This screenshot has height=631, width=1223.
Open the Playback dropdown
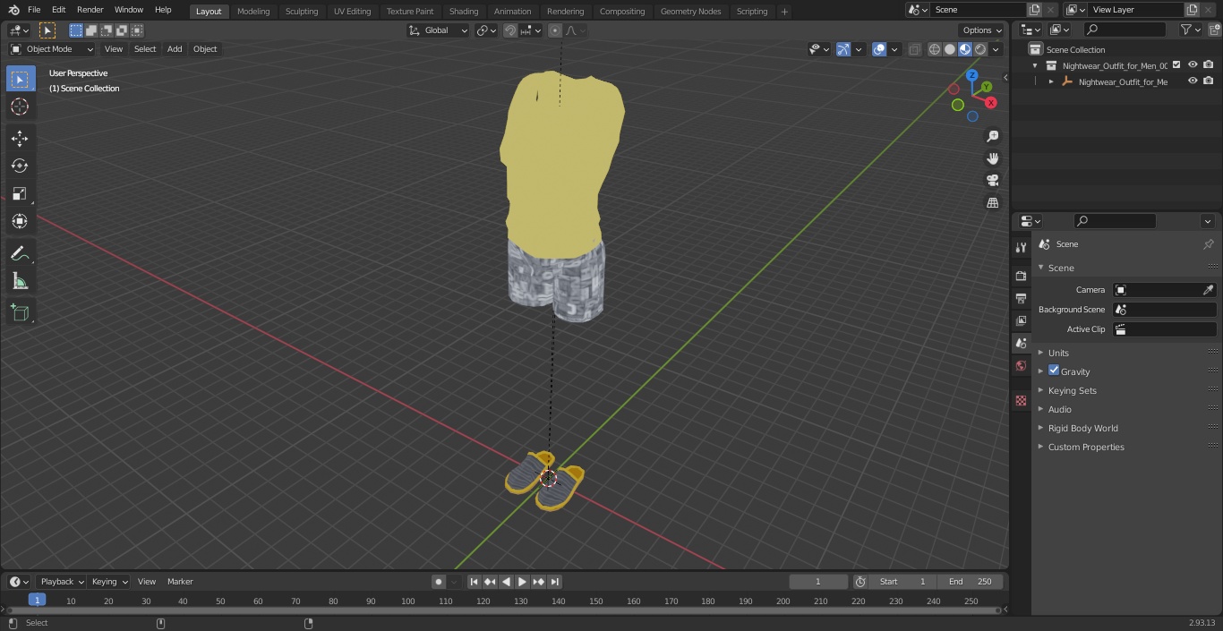tap(61, 582)
